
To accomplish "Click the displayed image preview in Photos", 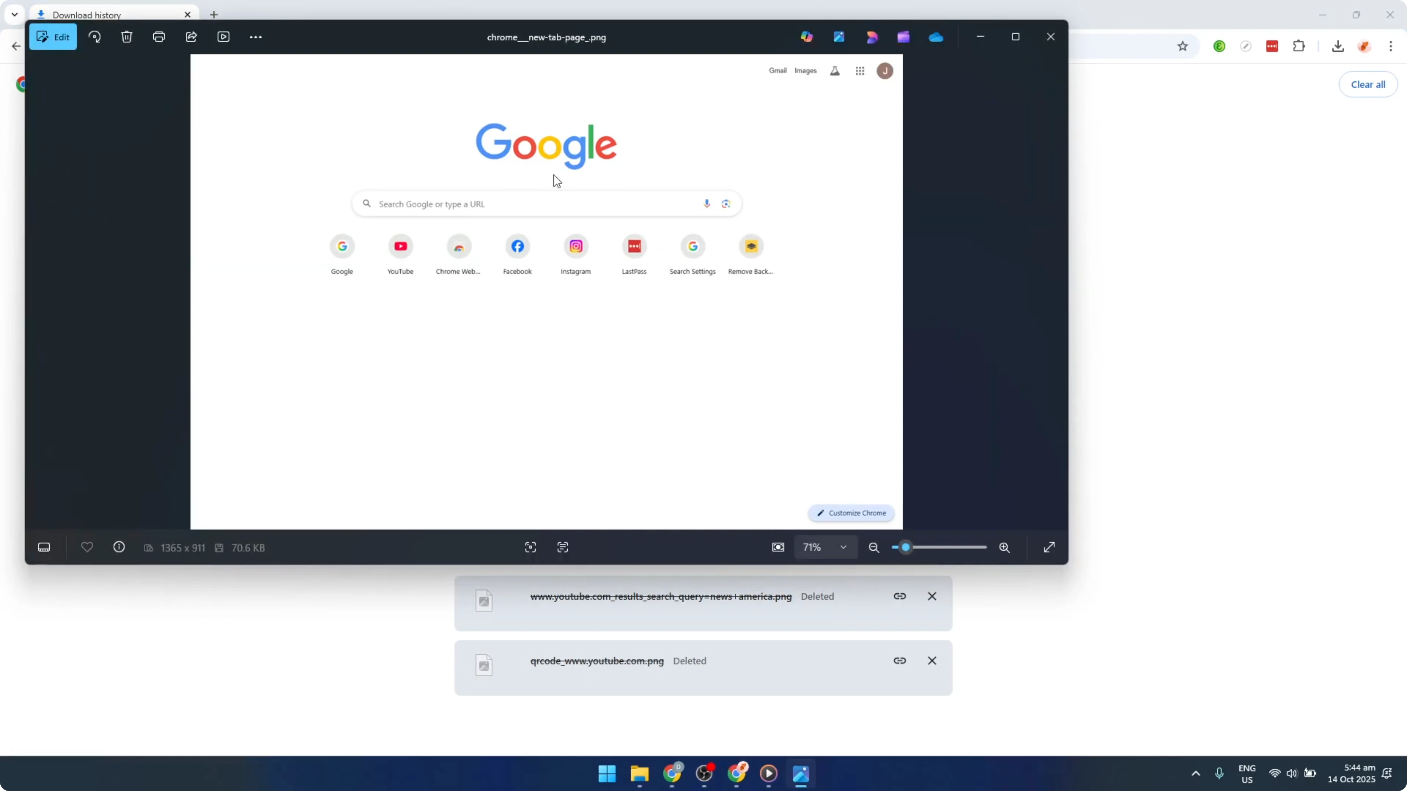I will point(546,292).
